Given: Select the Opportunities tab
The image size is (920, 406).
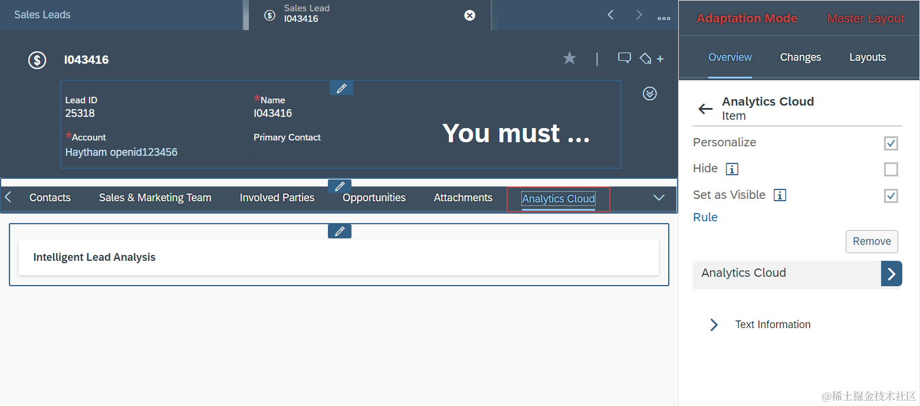Looking at the screenshot, I should 374,198.
